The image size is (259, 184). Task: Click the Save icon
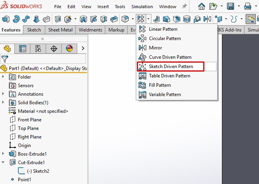pos(231,7)
